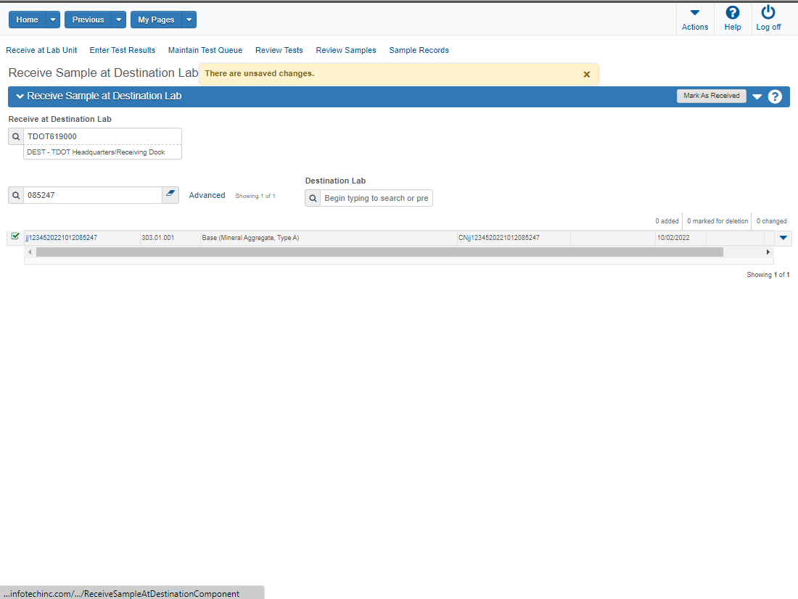Open the Sample Records tab

coord(419,50)
